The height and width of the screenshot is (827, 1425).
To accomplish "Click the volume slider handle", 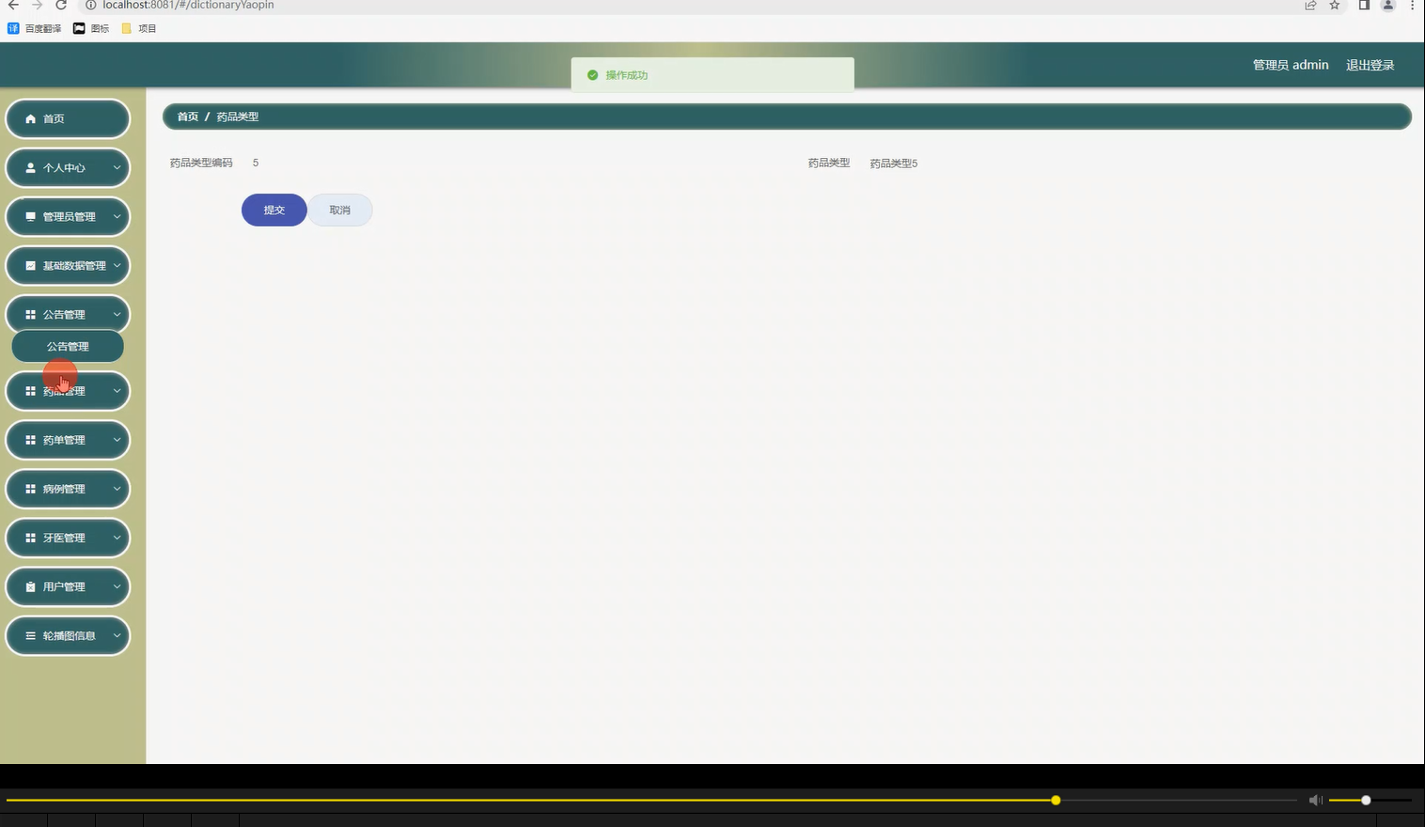I will [x=1366, y=800].
